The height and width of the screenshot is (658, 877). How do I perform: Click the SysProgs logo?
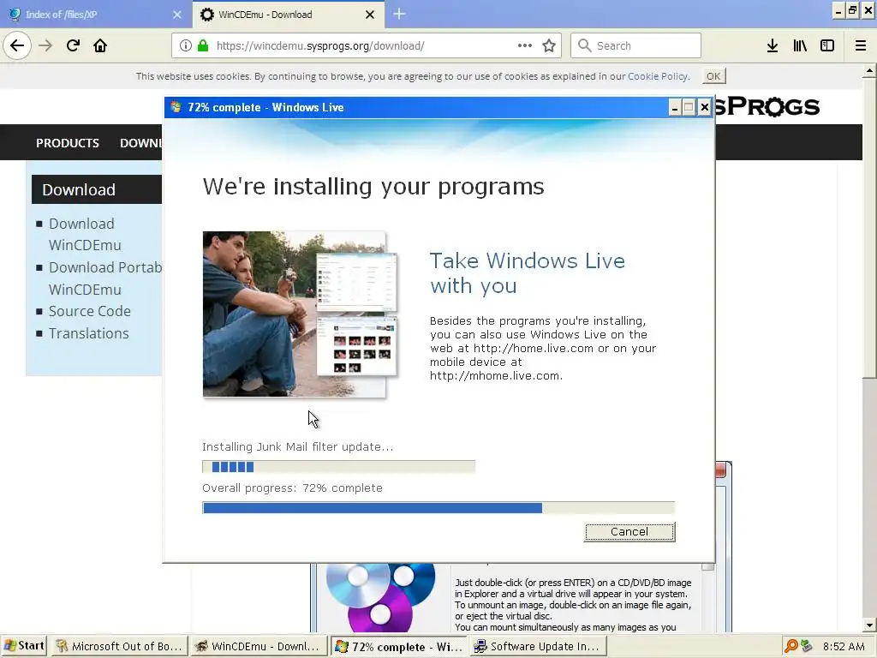click(767, 106)
